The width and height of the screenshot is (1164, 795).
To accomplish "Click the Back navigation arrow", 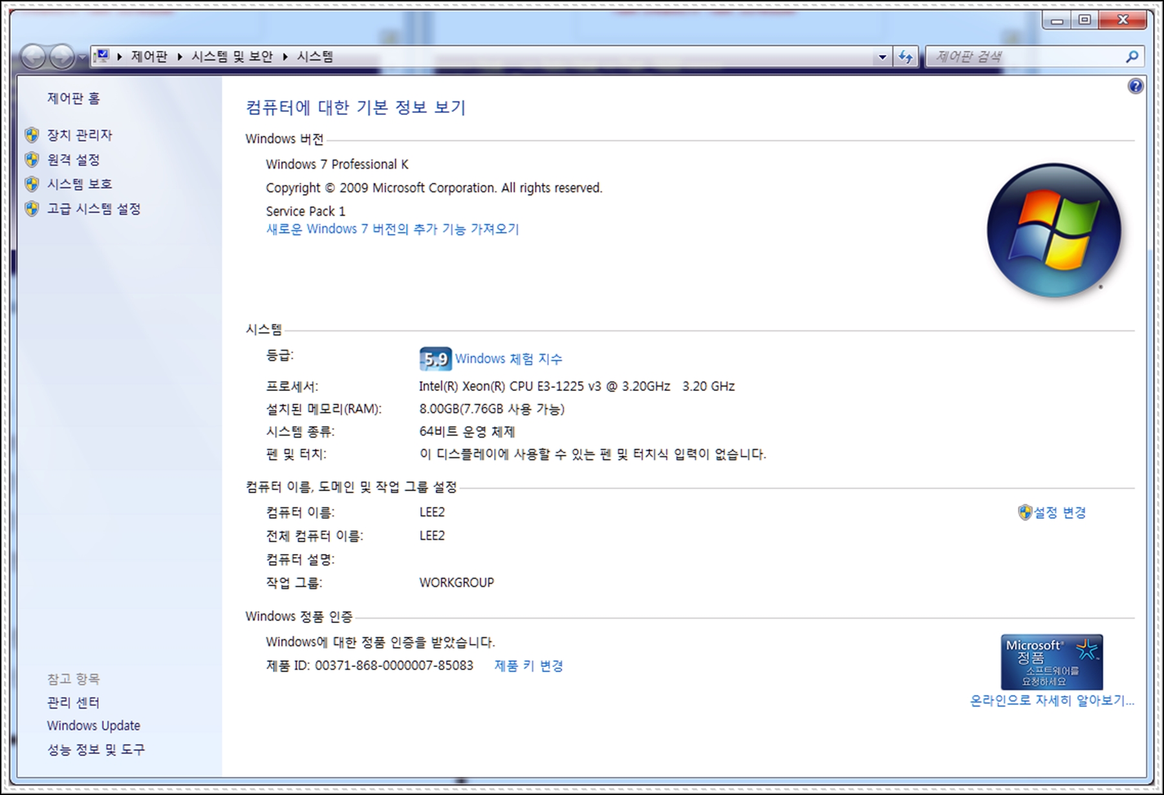I will tap(32, 57).
